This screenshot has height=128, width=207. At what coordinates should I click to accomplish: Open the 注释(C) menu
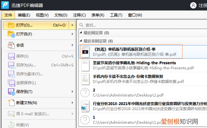79,15
